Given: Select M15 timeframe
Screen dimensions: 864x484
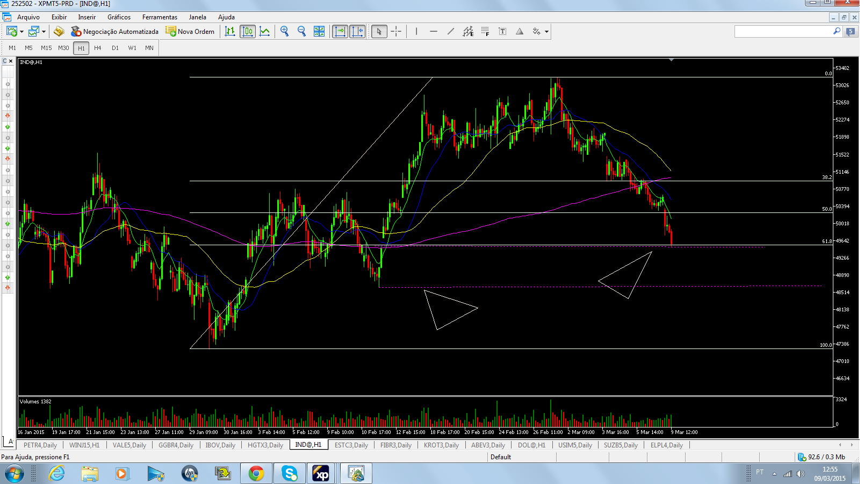Looking at the screenshot, I should coord(46,48).
